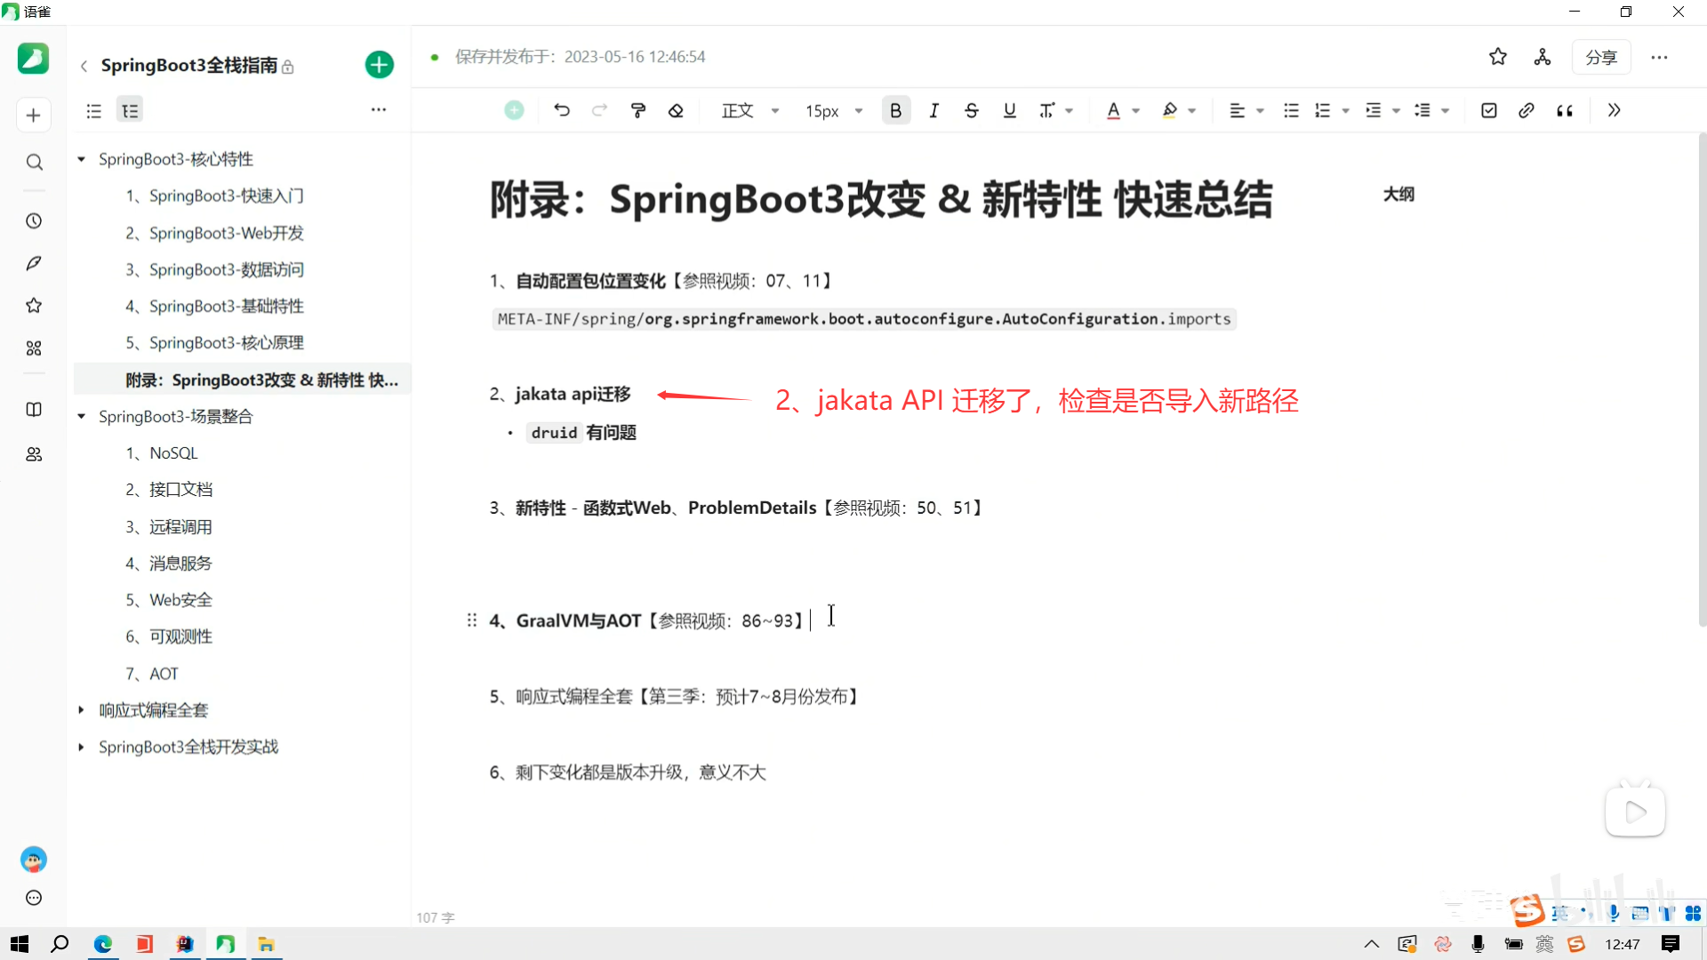The image size is (1707, 960).
Task: Toggle bold formatting
Action: click(895, 109)
